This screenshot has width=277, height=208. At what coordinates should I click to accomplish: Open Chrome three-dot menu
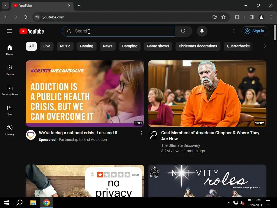pos(271,17)
